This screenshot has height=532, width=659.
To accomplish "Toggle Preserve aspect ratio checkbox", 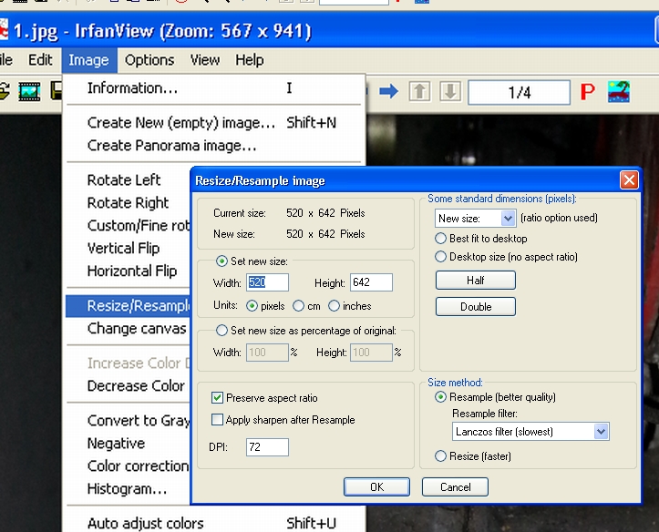I will pyautogui.click(x=217, y=398).
